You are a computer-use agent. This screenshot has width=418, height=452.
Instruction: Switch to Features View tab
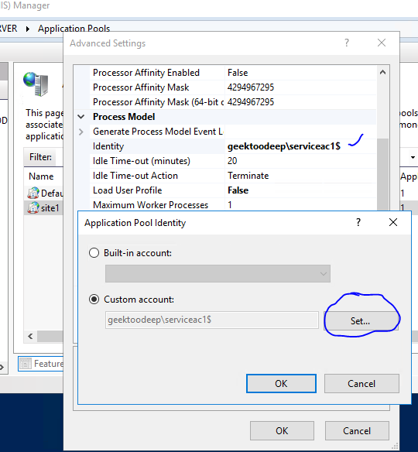[x=41, y=364]
